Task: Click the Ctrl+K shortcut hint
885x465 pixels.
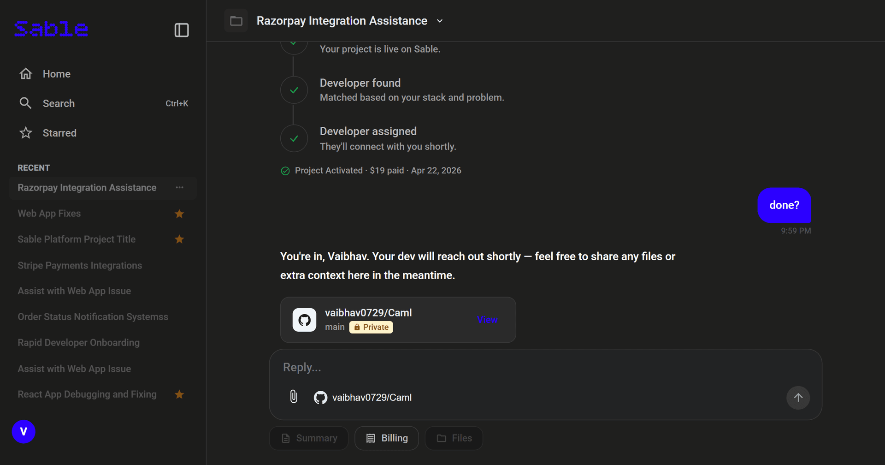Action: (177, 103)
